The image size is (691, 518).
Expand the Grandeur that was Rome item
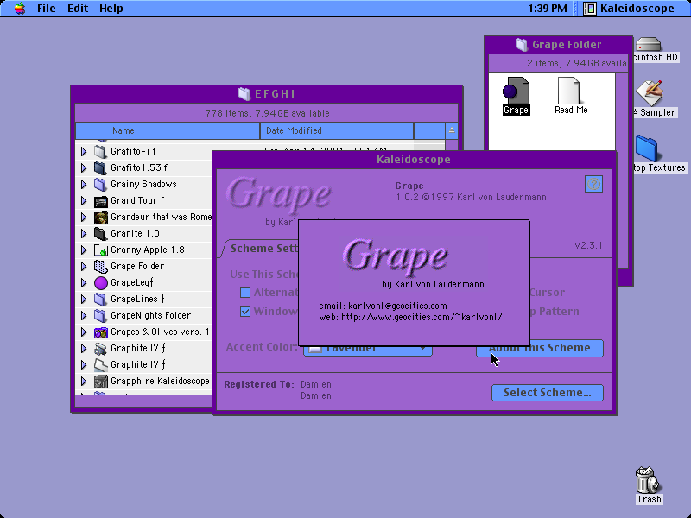[84, 218]
